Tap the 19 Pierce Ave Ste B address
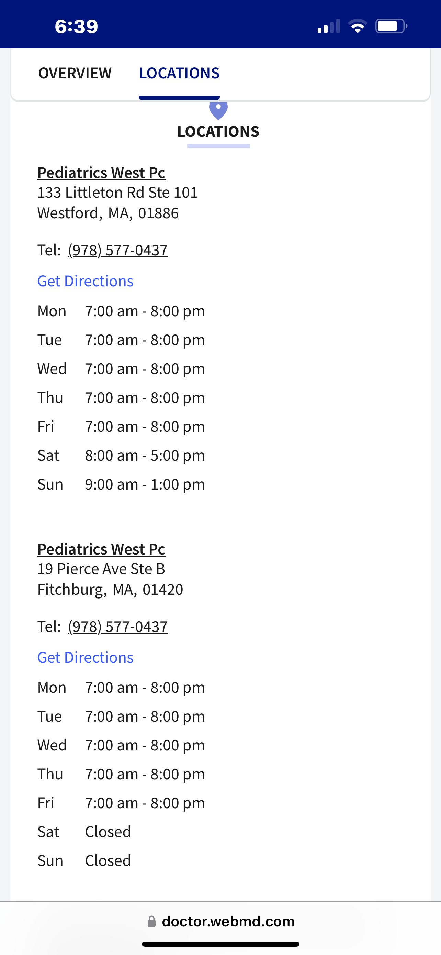441x955 pixels. [101, 569]
